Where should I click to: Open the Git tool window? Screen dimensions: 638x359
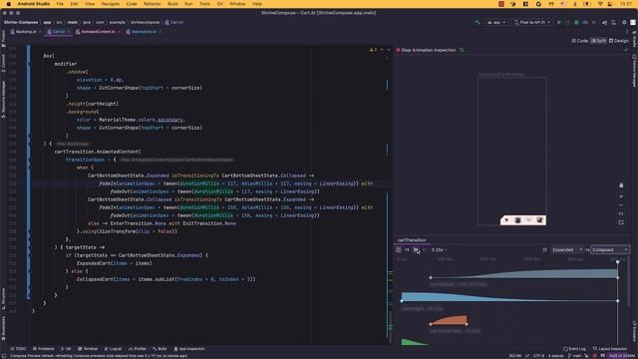coord(66,349)
